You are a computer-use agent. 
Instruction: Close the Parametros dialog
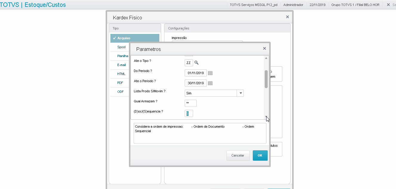264,48
